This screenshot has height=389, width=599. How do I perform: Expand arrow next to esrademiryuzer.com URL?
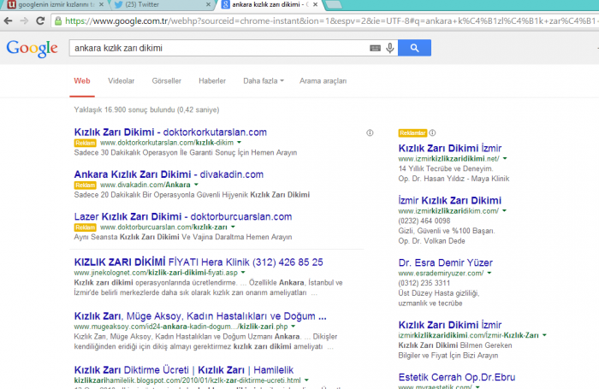[489, 273]
